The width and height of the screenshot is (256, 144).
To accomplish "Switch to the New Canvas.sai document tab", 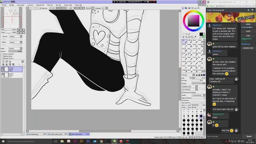I will (80, 134).
